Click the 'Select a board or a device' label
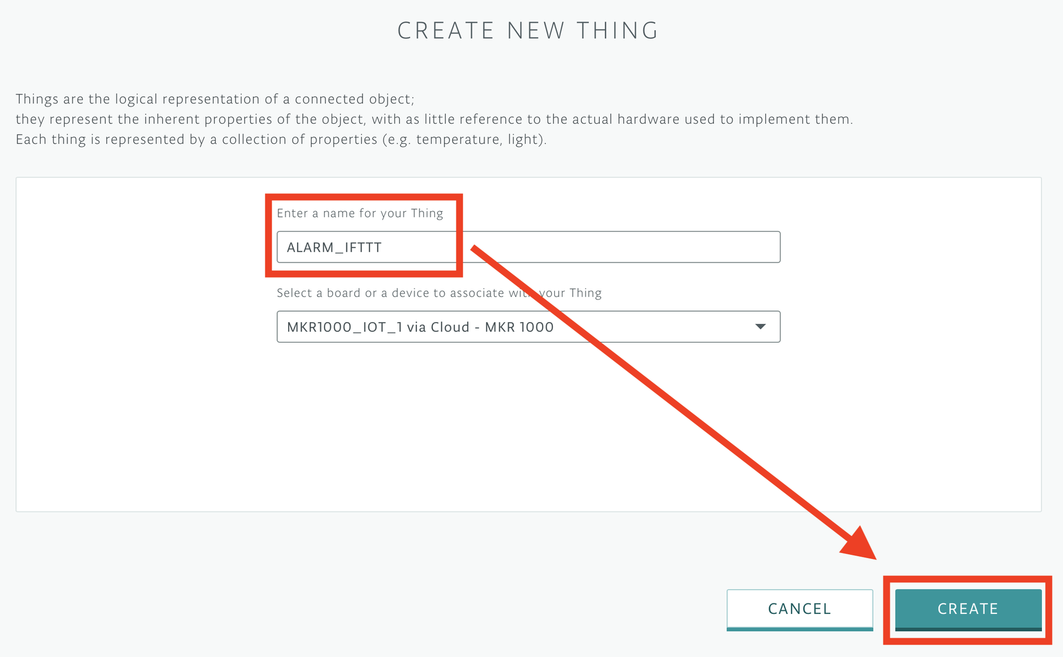 click(x=439, y=293)
